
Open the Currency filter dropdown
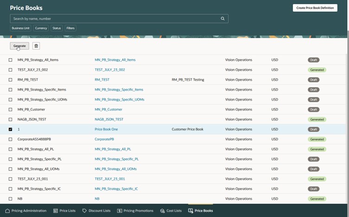point(41,28)
